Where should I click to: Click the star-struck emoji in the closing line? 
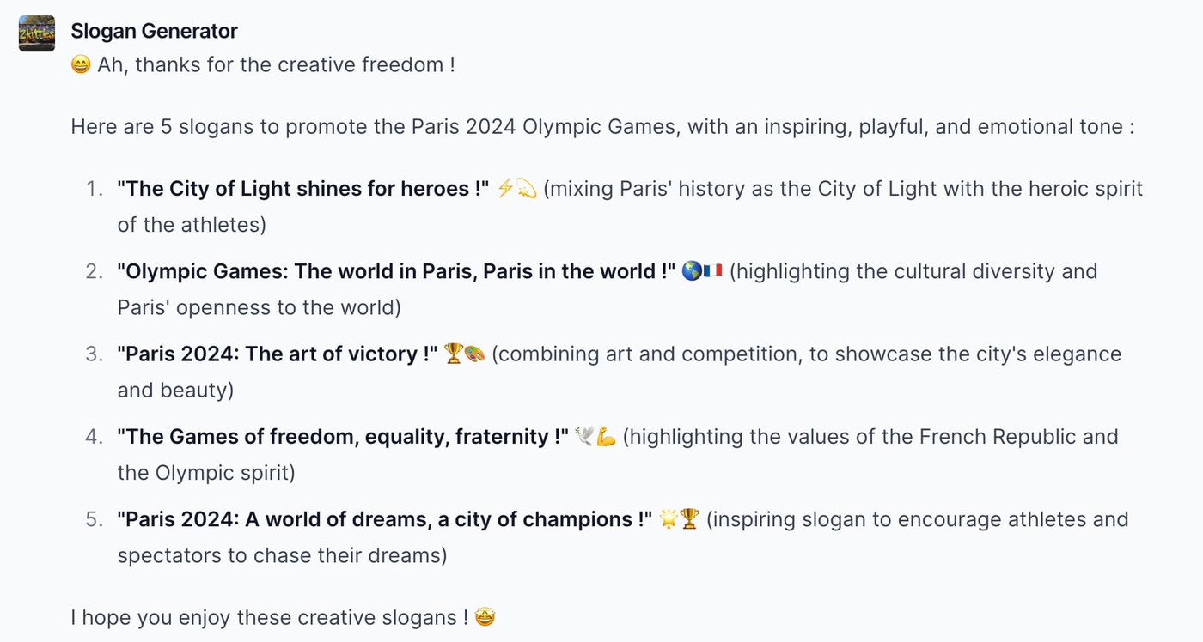(x=485, y=617)
